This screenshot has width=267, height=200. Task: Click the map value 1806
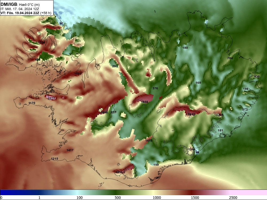104,112
